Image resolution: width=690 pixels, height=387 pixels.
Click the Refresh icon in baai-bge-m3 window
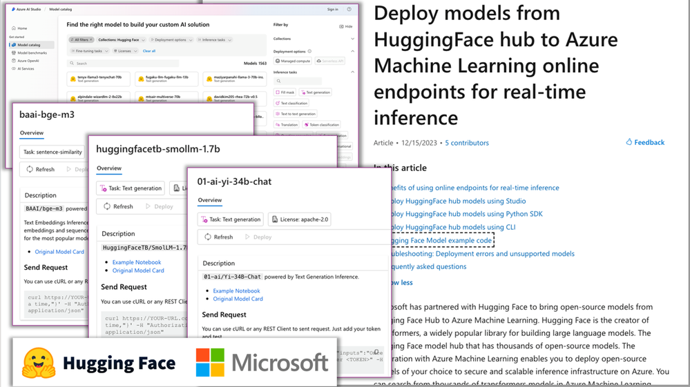pyautogui.click(x=30, y=169)
